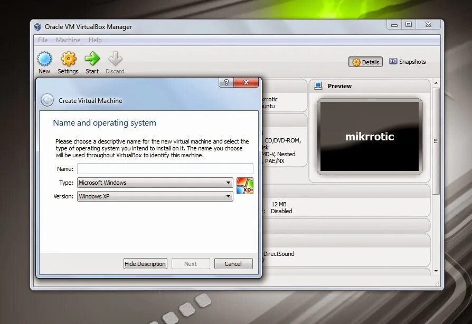Focus the Name input field

tap(165, 169)
